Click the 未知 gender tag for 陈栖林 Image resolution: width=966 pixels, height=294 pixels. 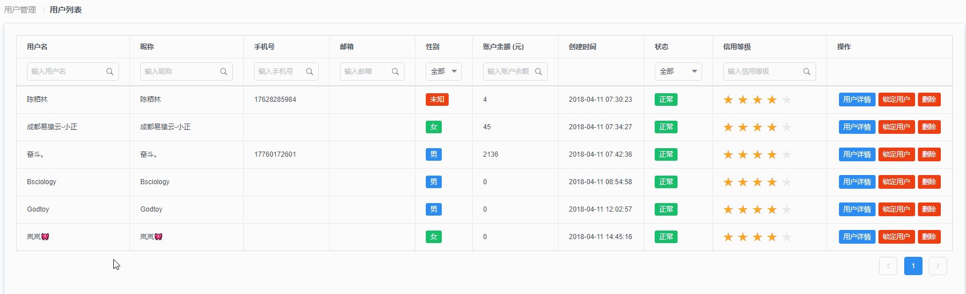point(437,100)
